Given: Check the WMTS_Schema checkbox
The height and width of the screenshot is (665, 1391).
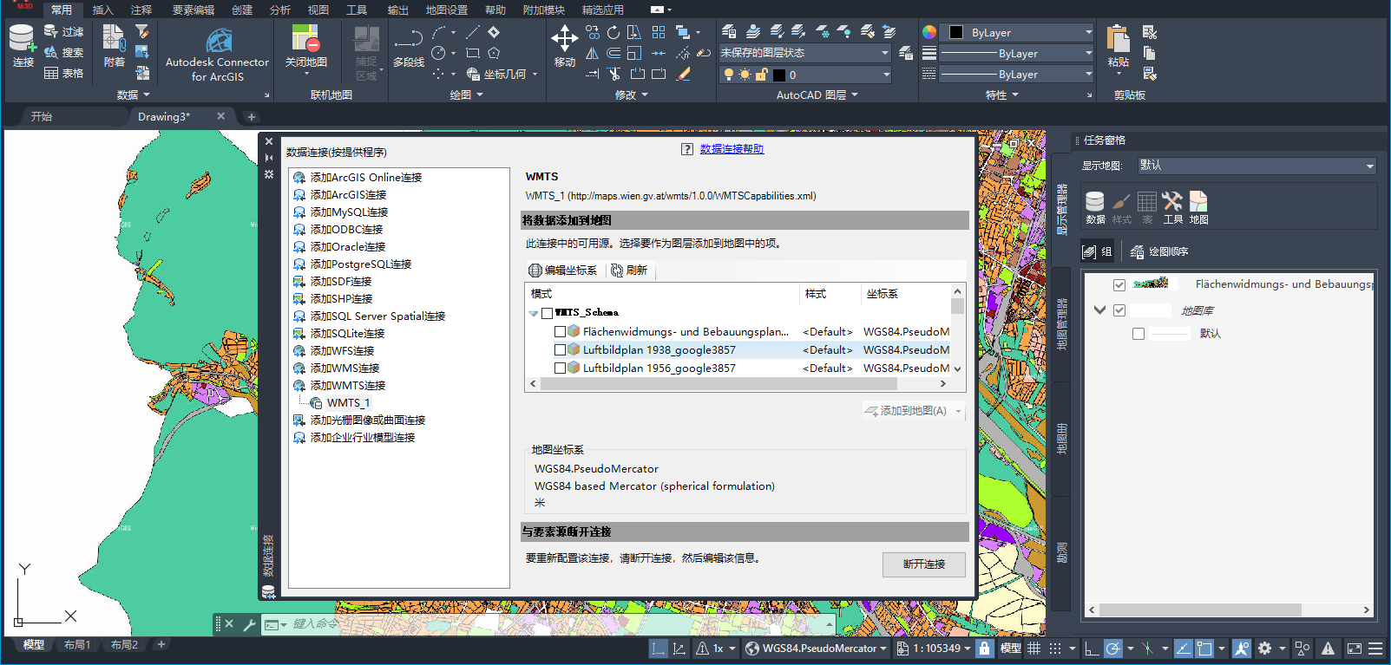Looking at the screenshot, I should pos(547,313).
